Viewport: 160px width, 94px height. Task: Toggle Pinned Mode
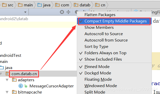pyautogui.click(x=114, y=67)
